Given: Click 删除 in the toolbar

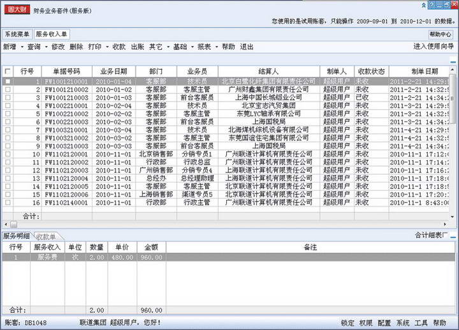Looking at the screenshot, I should click(76, 47).
